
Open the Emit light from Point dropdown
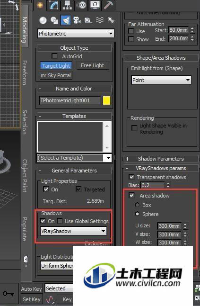click(161, 80)
